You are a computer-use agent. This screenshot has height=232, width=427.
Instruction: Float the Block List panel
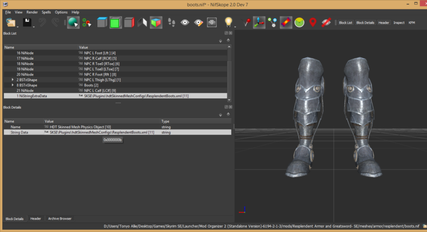(226, 33)
